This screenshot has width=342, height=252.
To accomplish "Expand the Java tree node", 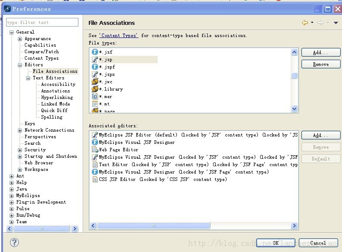I will [12, 189].
